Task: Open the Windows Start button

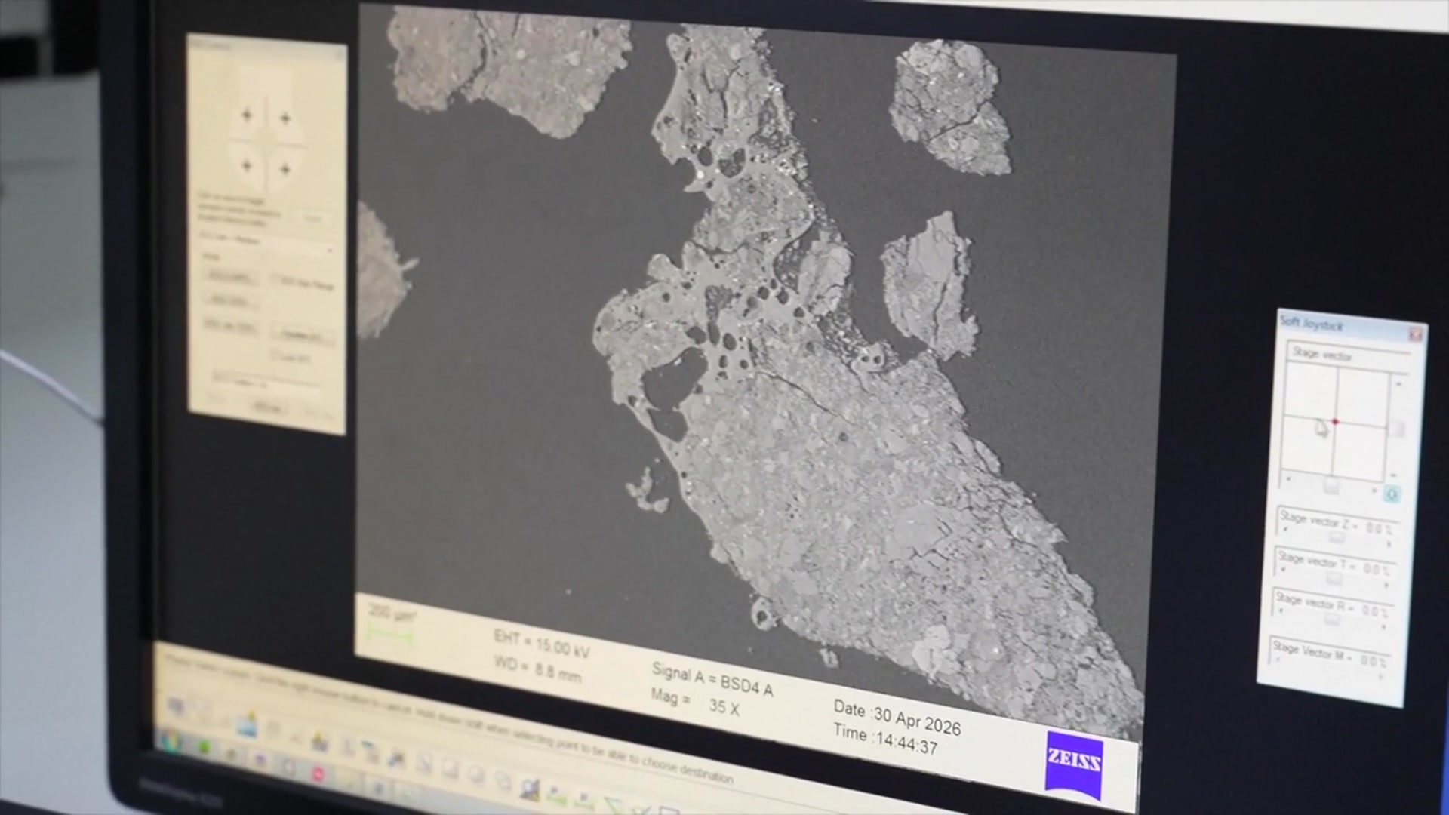Action: (x=171, y=741)
